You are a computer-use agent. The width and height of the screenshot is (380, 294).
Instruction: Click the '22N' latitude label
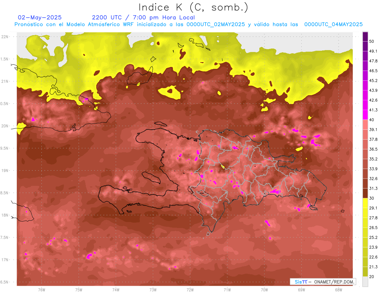tap(5, 37)
